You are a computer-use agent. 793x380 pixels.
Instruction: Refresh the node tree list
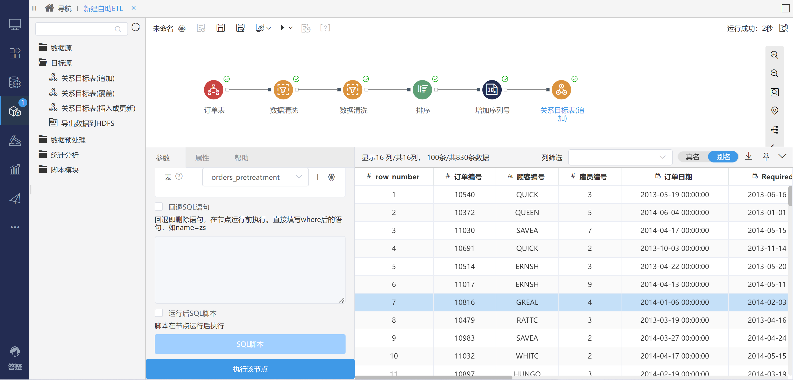pos(135,28)
